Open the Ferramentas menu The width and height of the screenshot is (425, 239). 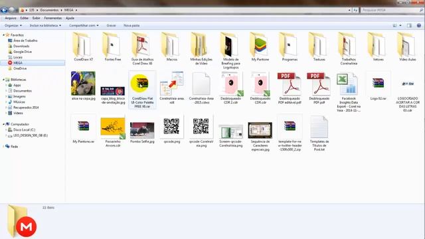53,18
